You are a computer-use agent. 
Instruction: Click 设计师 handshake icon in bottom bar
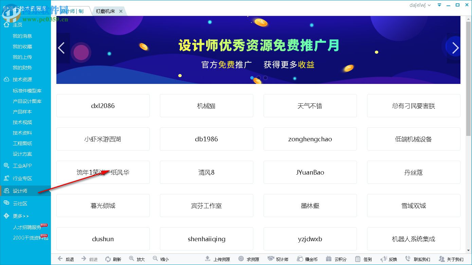[271, 259]
